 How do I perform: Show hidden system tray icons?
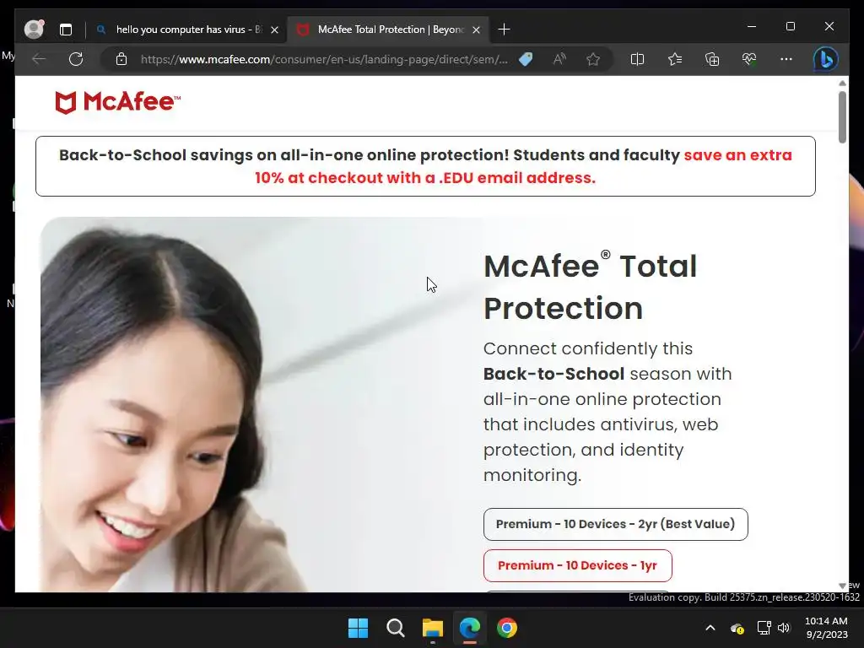tap(710, 628)
